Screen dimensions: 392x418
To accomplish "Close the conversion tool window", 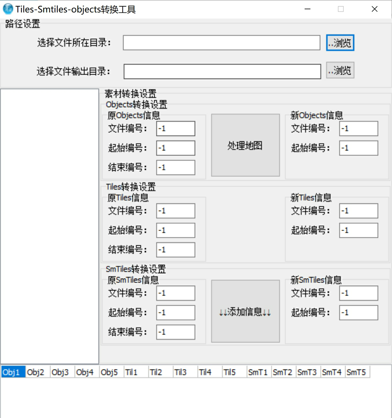I will [x=375, y=9].
